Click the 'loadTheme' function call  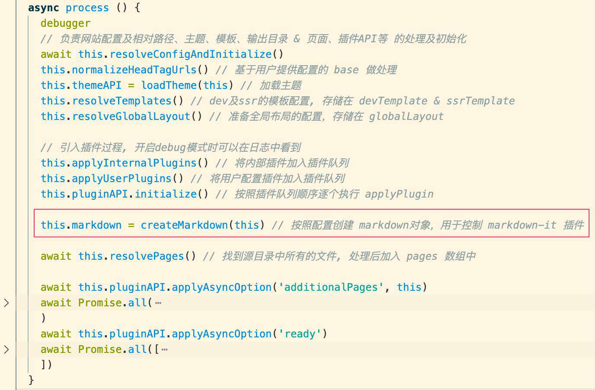click(169, 85)
